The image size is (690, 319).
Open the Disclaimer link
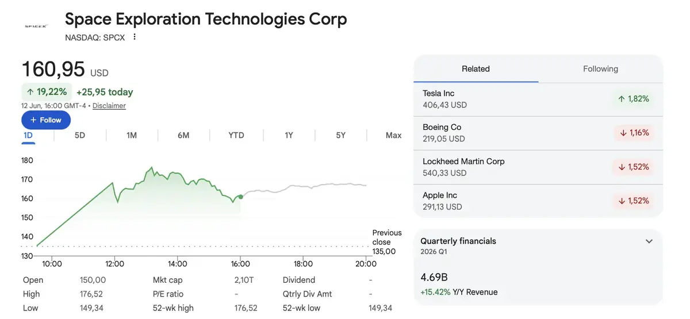point(109,106)
